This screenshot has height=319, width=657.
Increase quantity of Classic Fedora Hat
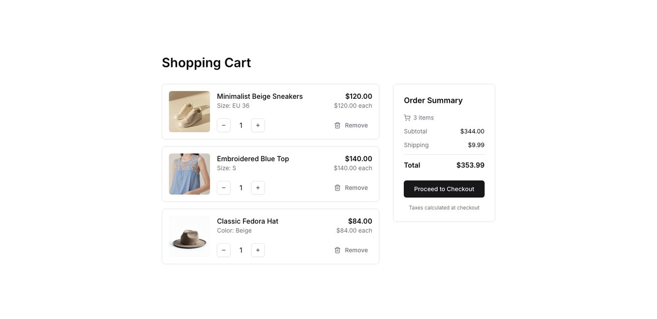[258, 250]
